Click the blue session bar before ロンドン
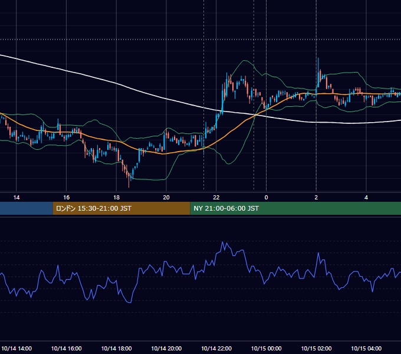The height and width of the screenshot is (354, 401). tap(27, 208)
